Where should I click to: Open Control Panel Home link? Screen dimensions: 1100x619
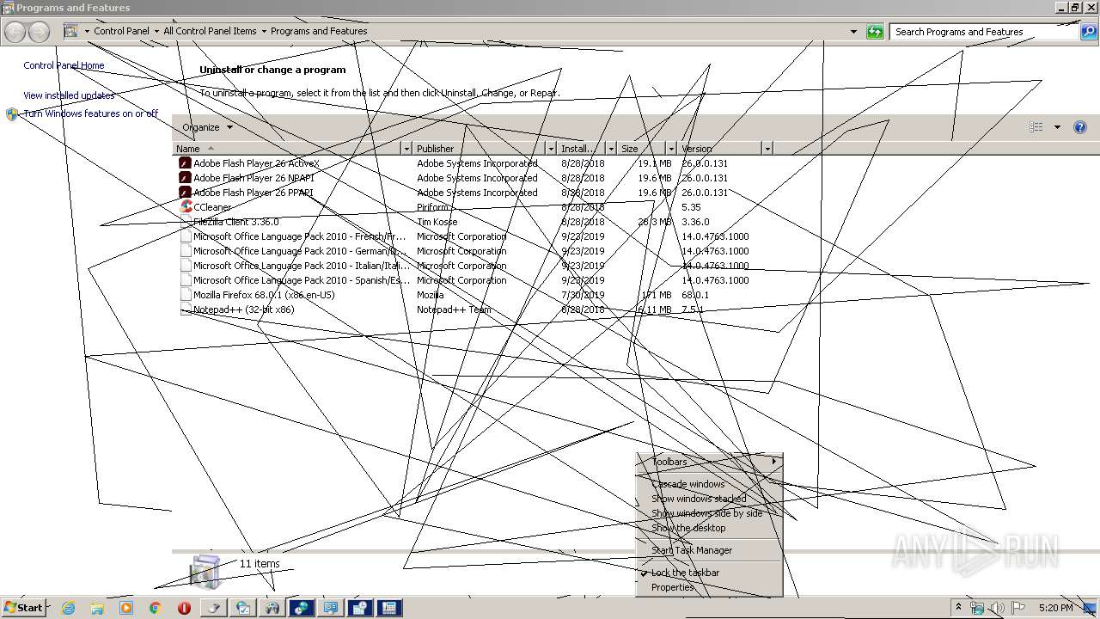(64, 65)
